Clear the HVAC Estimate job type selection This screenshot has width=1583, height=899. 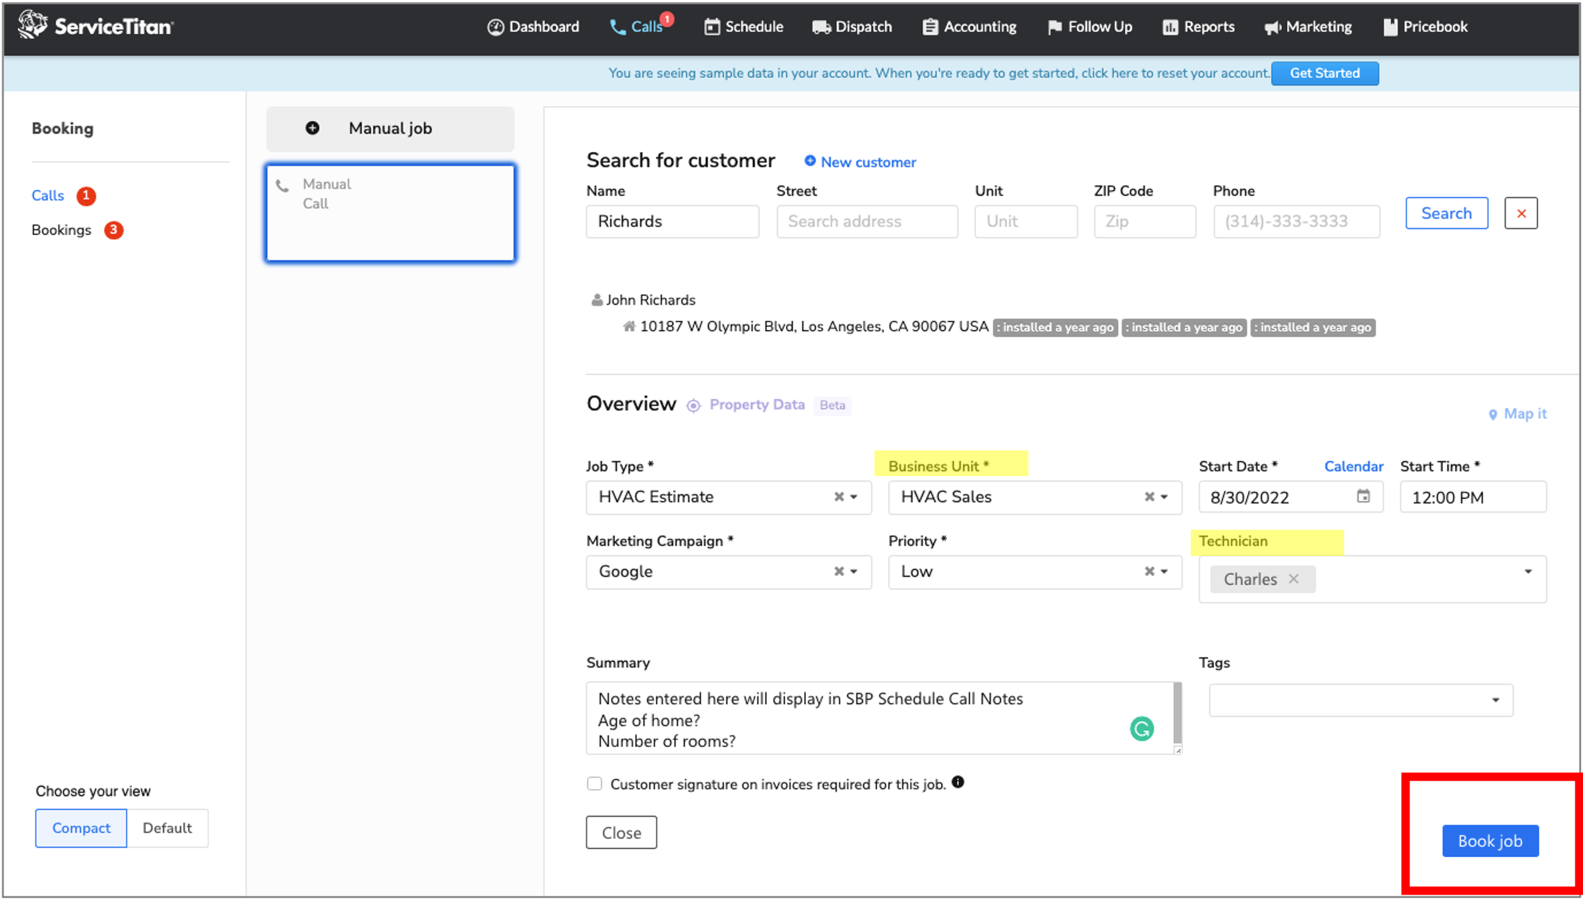pyautogui.click(x=839, y=497)
